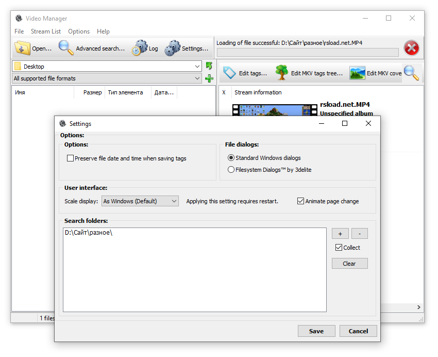Open the All supported file formats dropdown
438x357 pixels.
coord(197,77)
